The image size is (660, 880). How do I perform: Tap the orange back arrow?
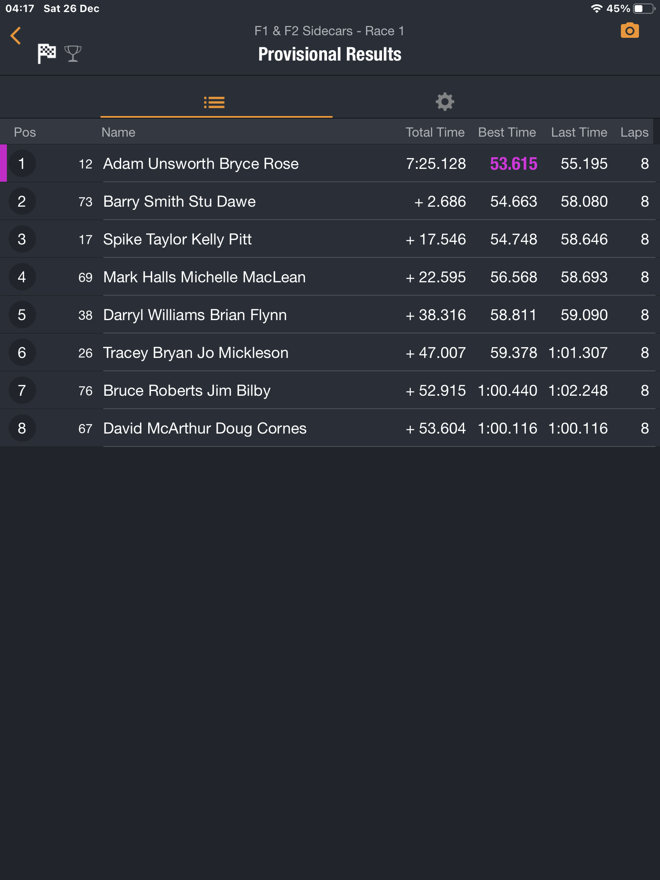[16, 36]
